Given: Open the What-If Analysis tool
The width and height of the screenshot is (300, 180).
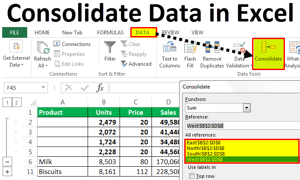Looking at the screenshot, I should click(x=293, y=55).
